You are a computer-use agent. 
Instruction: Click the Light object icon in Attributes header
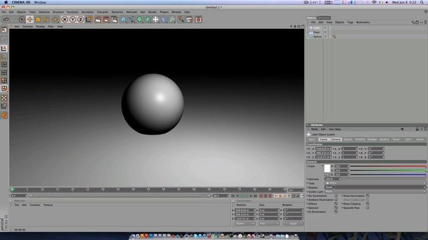coord(309,135)
